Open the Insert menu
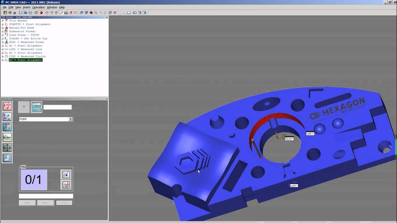This screenshot has height=223, width=397. click(27, 7)
